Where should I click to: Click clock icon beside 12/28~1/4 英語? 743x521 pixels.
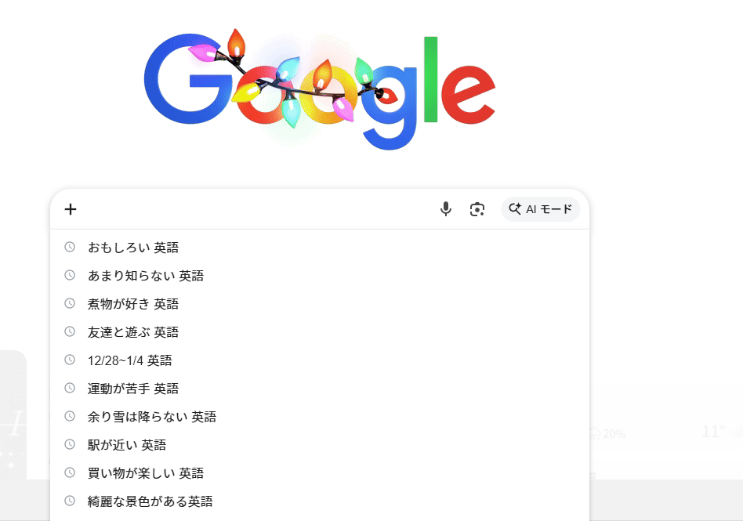(x=70, y=360)
